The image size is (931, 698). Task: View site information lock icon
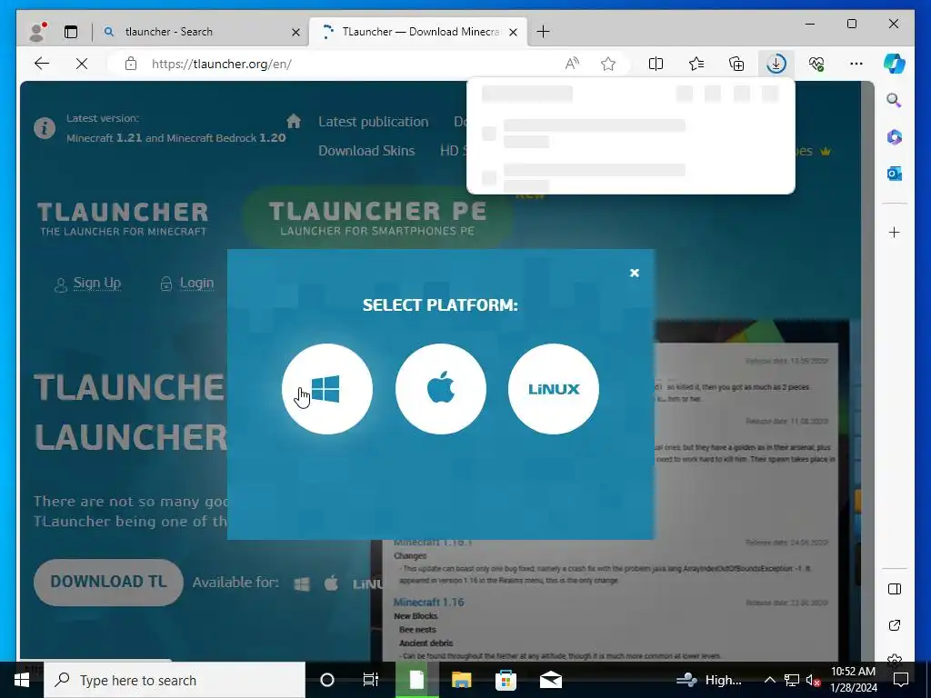pos(131,64)
